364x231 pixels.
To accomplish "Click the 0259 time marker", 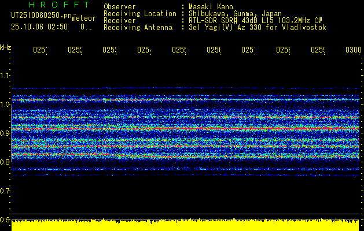I will pos(318,50).
